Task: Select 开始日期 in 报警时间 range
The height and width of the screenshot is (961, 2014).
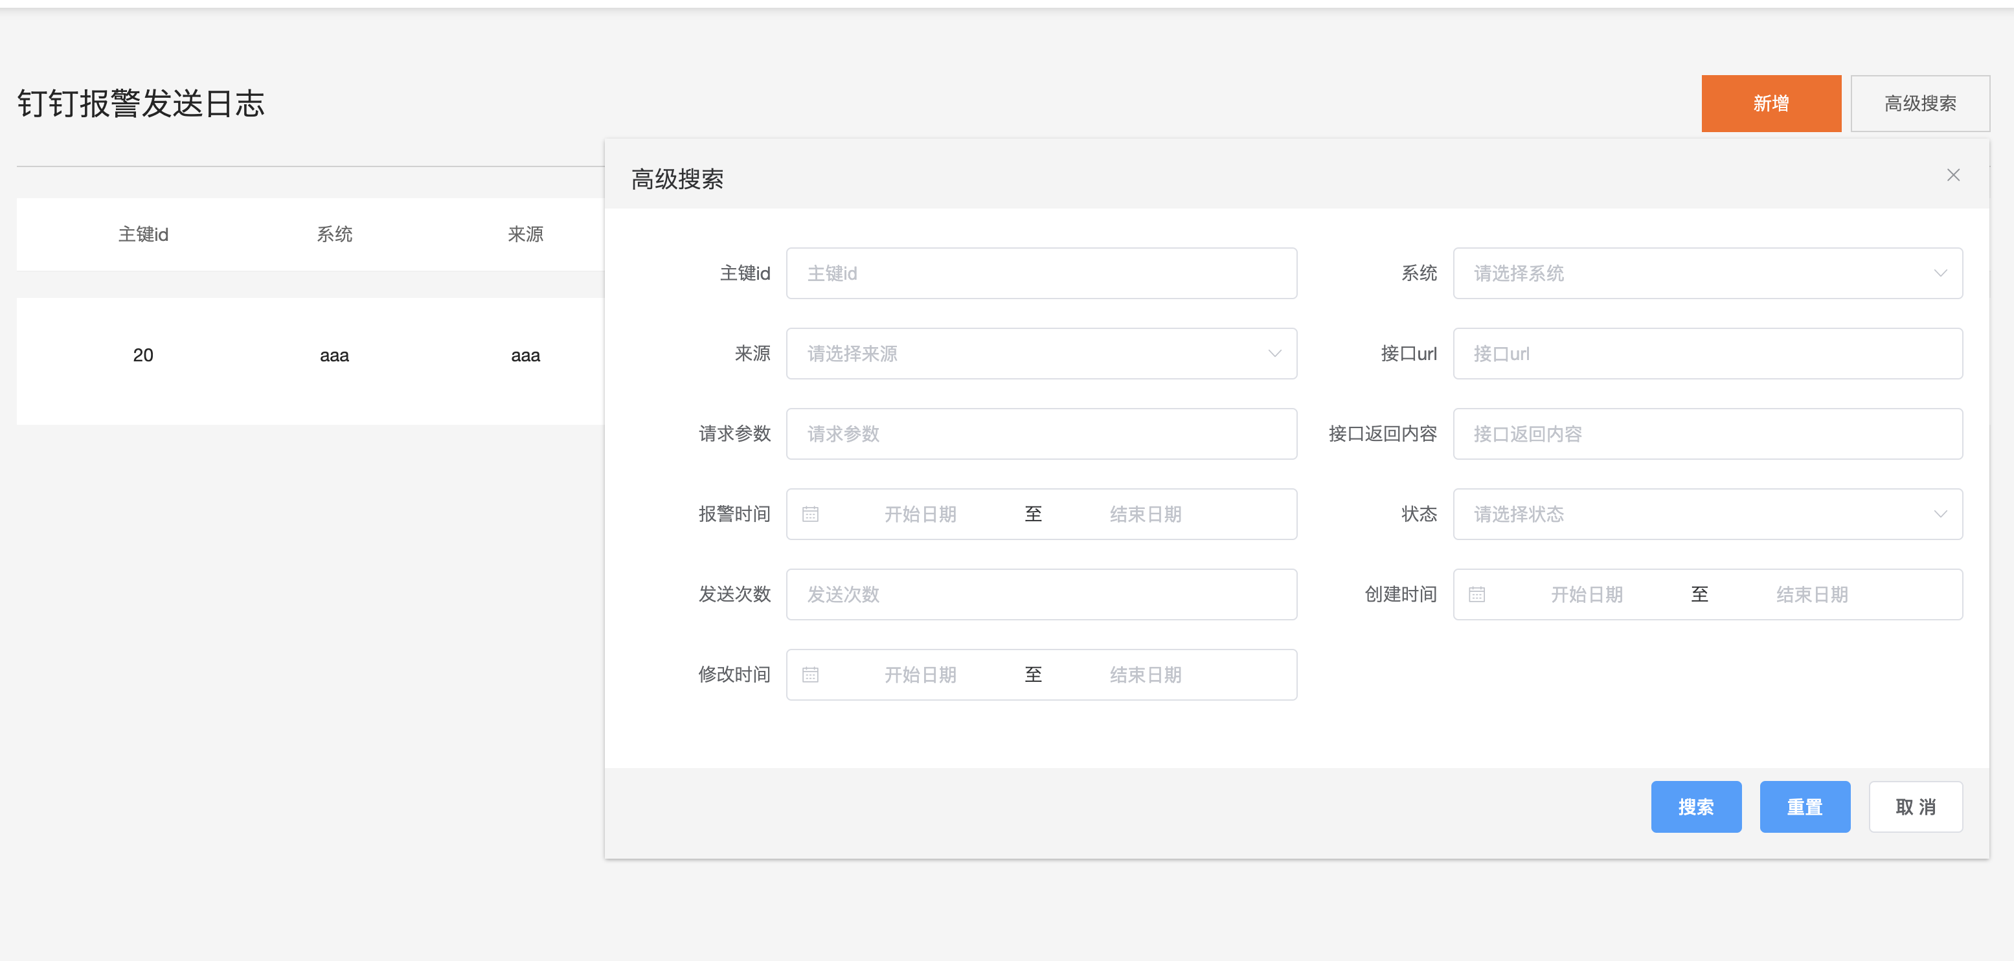Action: [x=920, y=515]
